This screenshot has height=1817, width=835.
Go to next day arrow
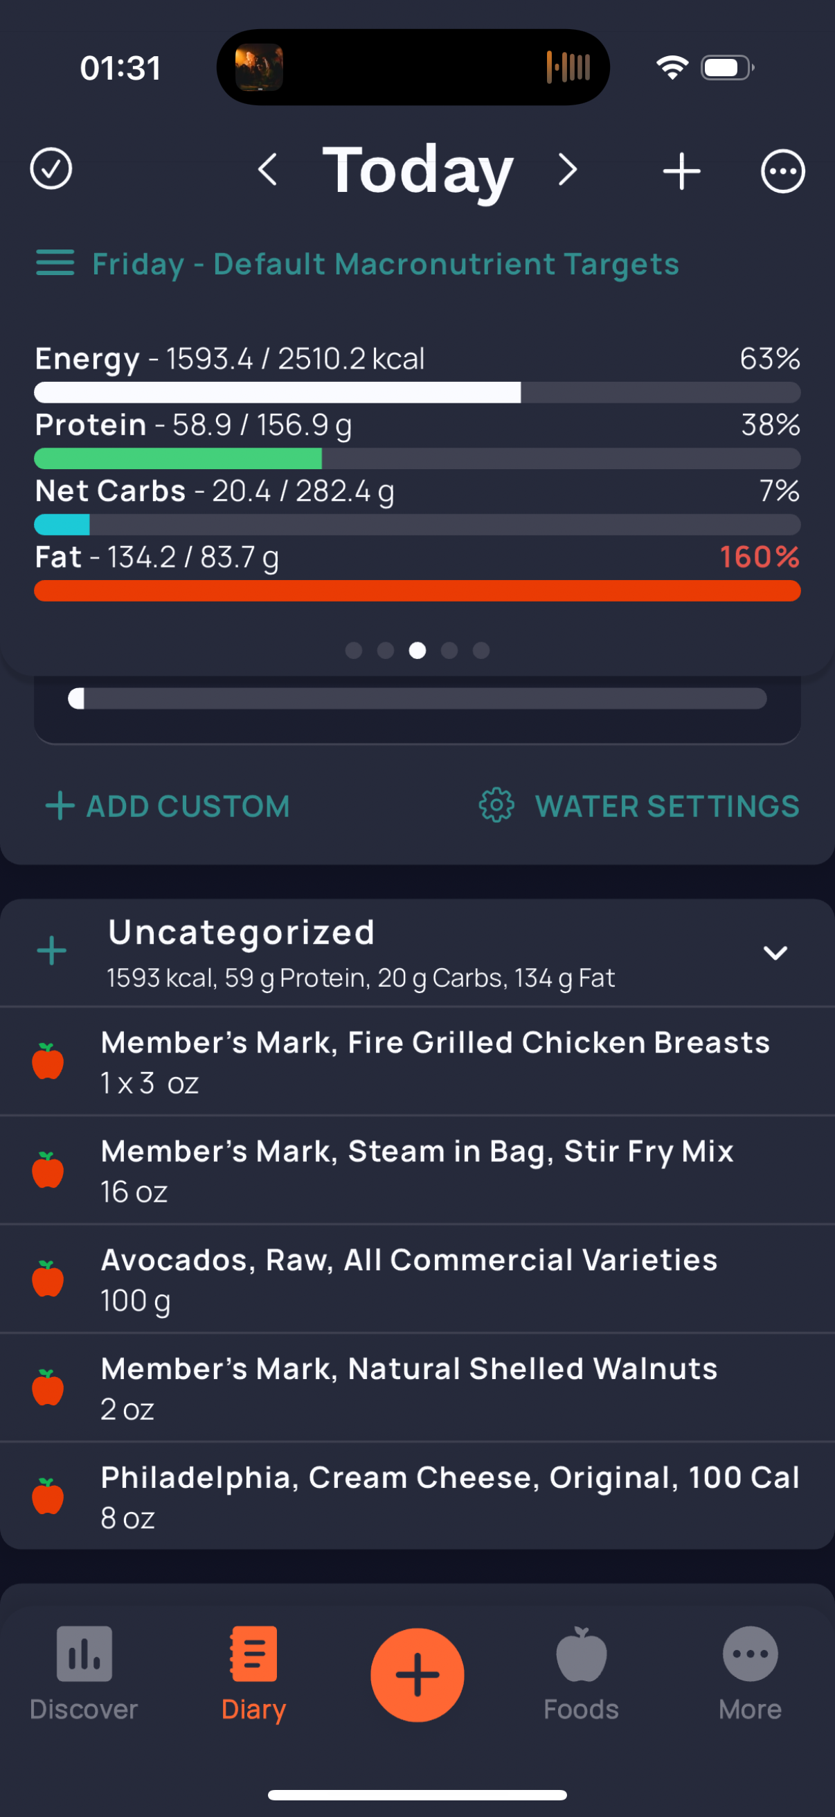568,170
